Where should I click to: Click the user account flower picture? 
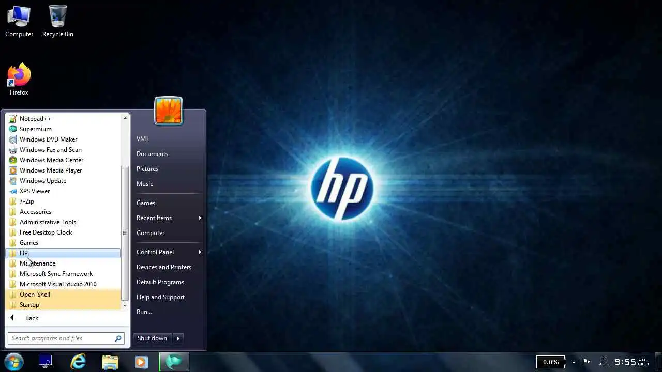click(169, 111)
